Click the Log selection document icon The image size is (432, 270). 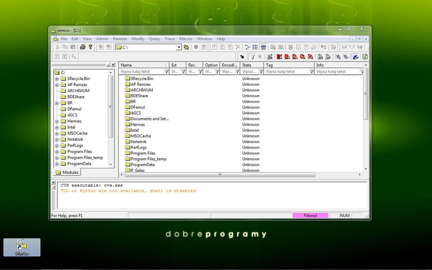[298, 47]
